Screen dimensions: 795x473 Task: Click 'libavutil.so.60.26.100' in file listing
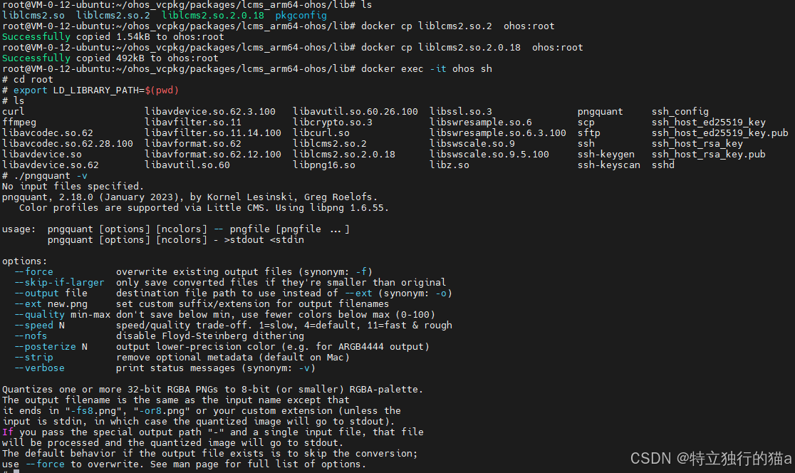click(355, 111)
